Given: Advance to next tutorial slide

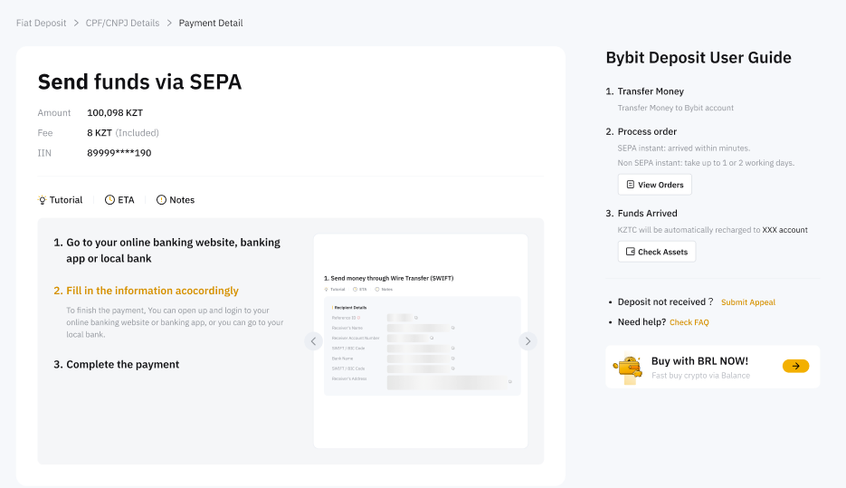Looking at the screenshot, I should click(528, 341).
